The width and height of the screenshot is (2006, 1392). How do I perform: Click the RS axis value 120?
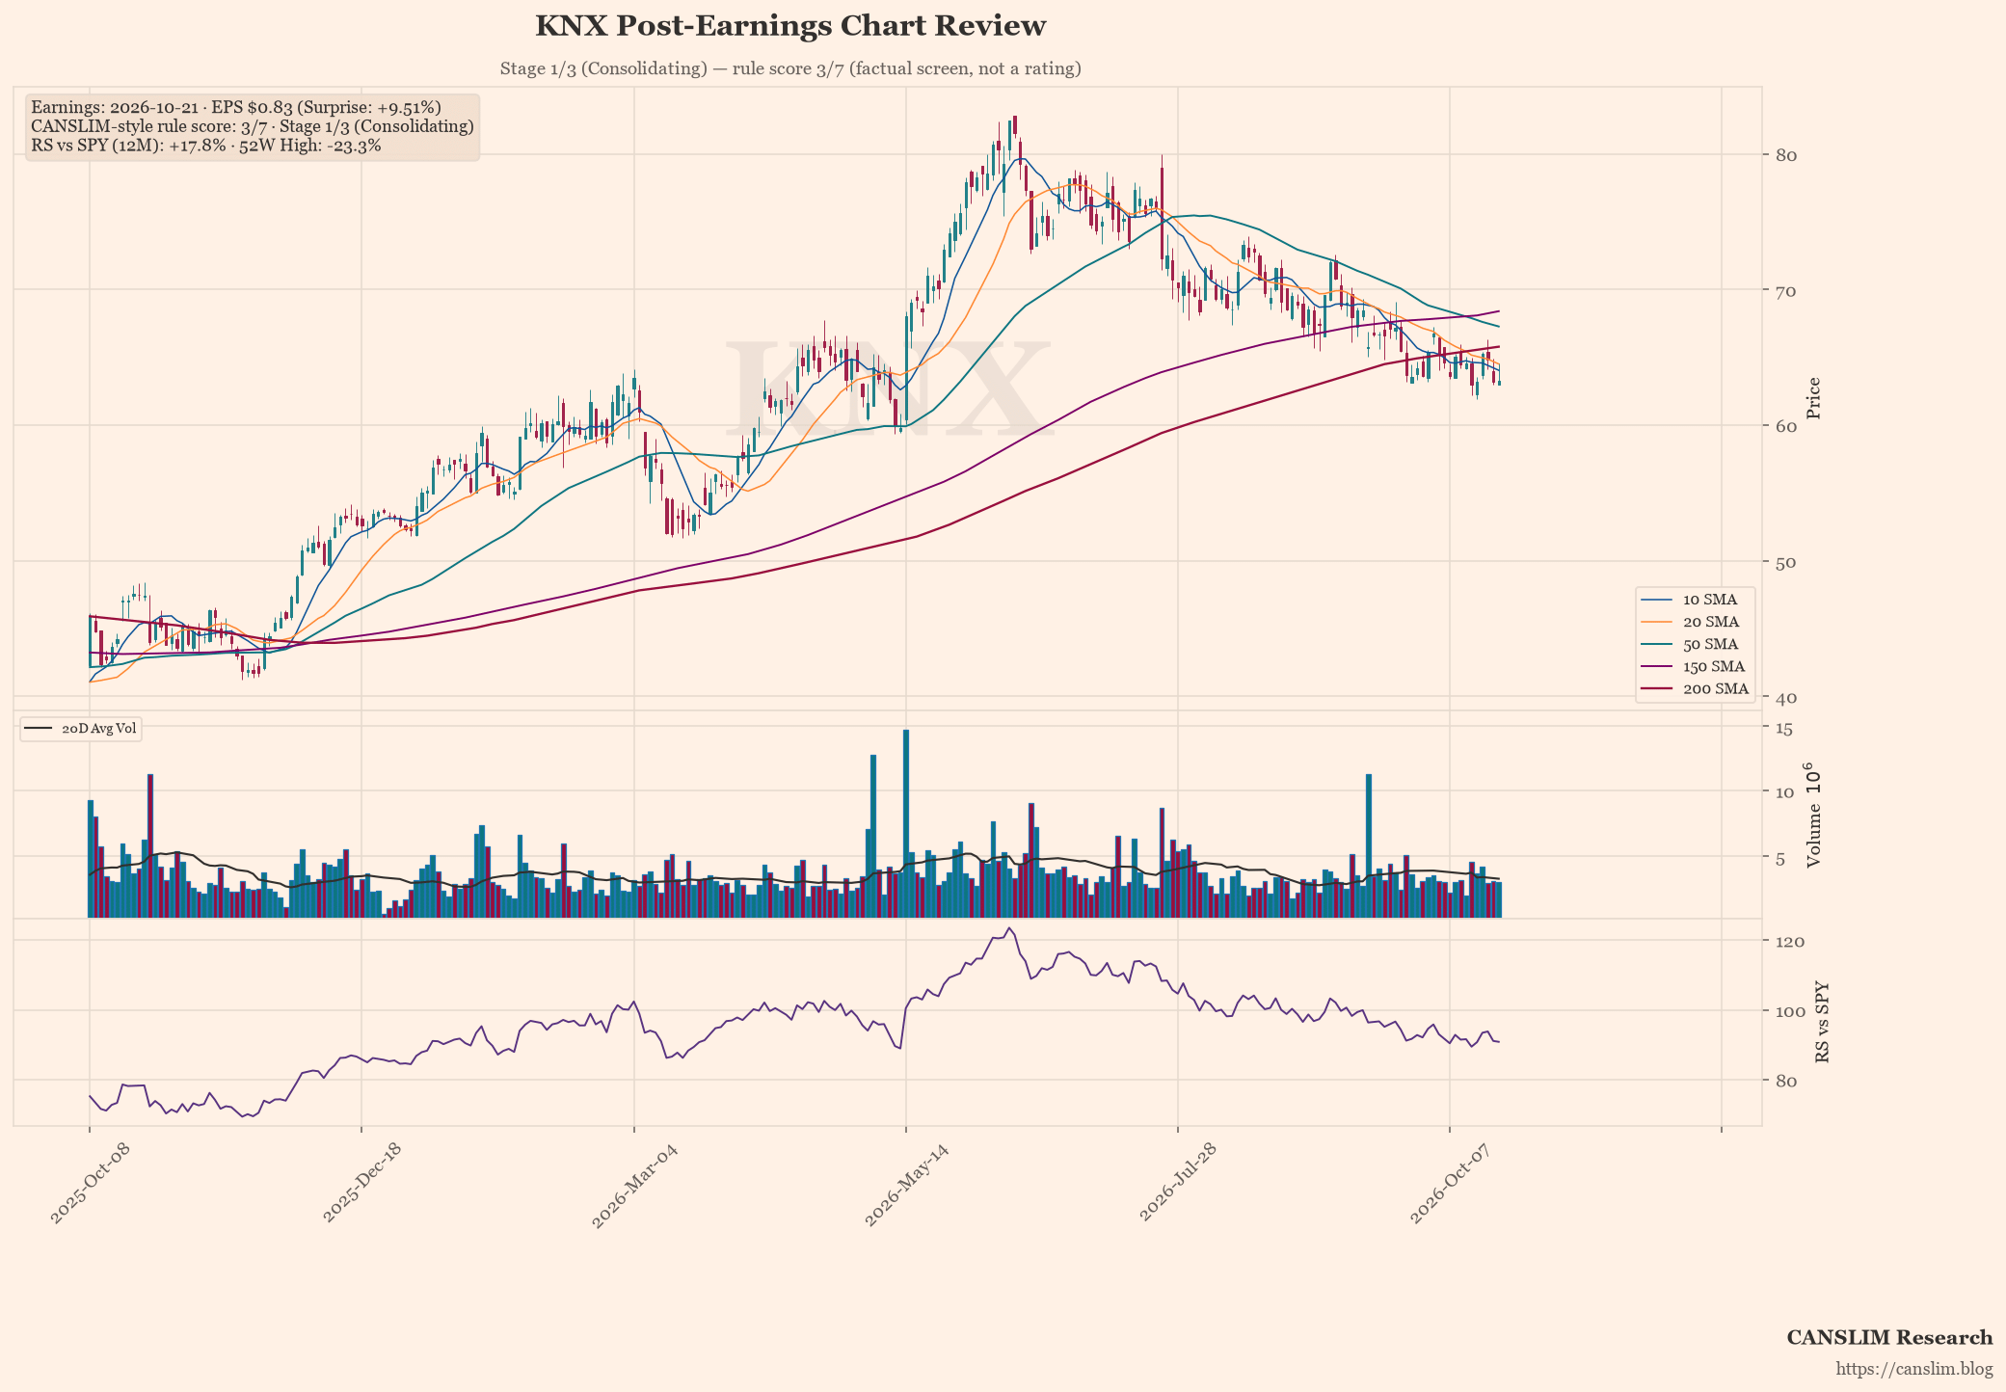[1789, 942]
